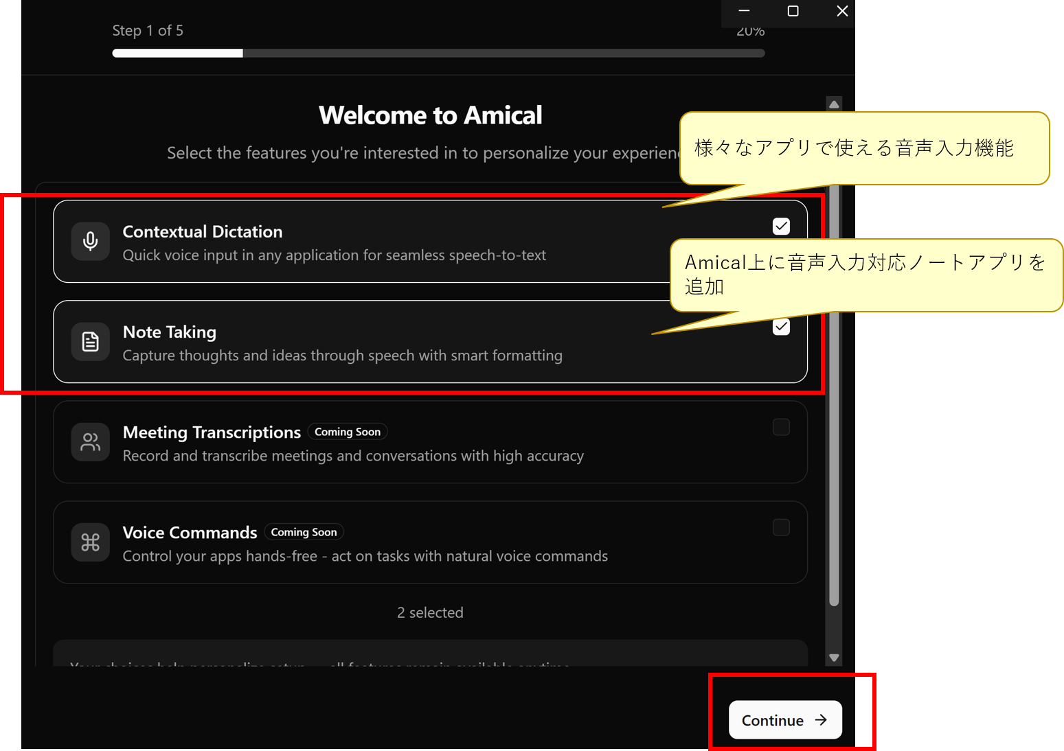The height and width of the screenshot is (751, 1064).
Task: Select the people icon for Meeting Transcriptions
Action: tap(90, 442)
